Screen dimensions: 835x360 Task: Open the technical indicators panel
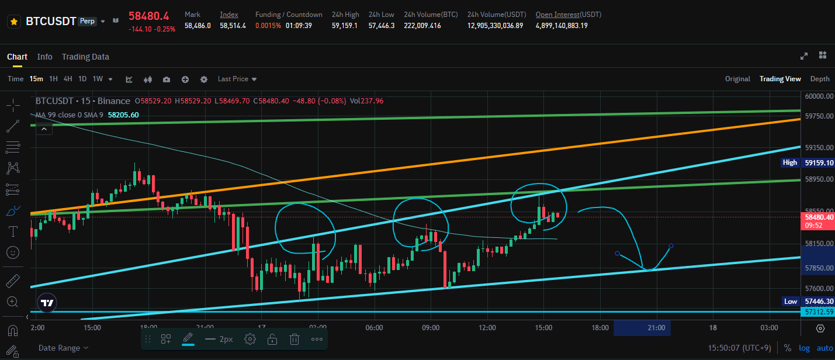129,79
